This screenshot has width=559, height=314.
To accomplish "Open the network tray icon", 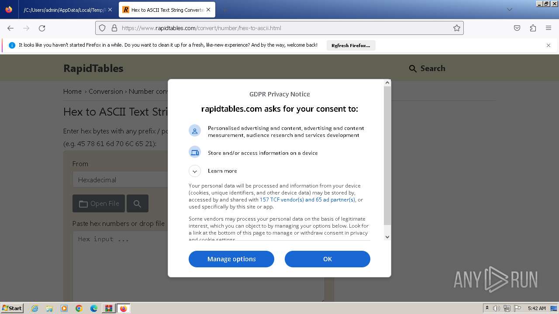I will [507, 308].
